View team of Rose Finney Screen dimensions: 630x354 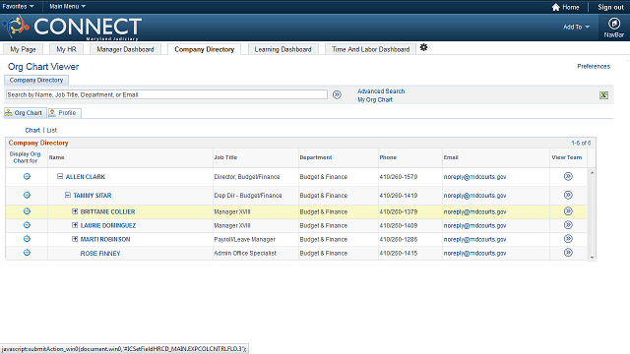pos(568,253)
